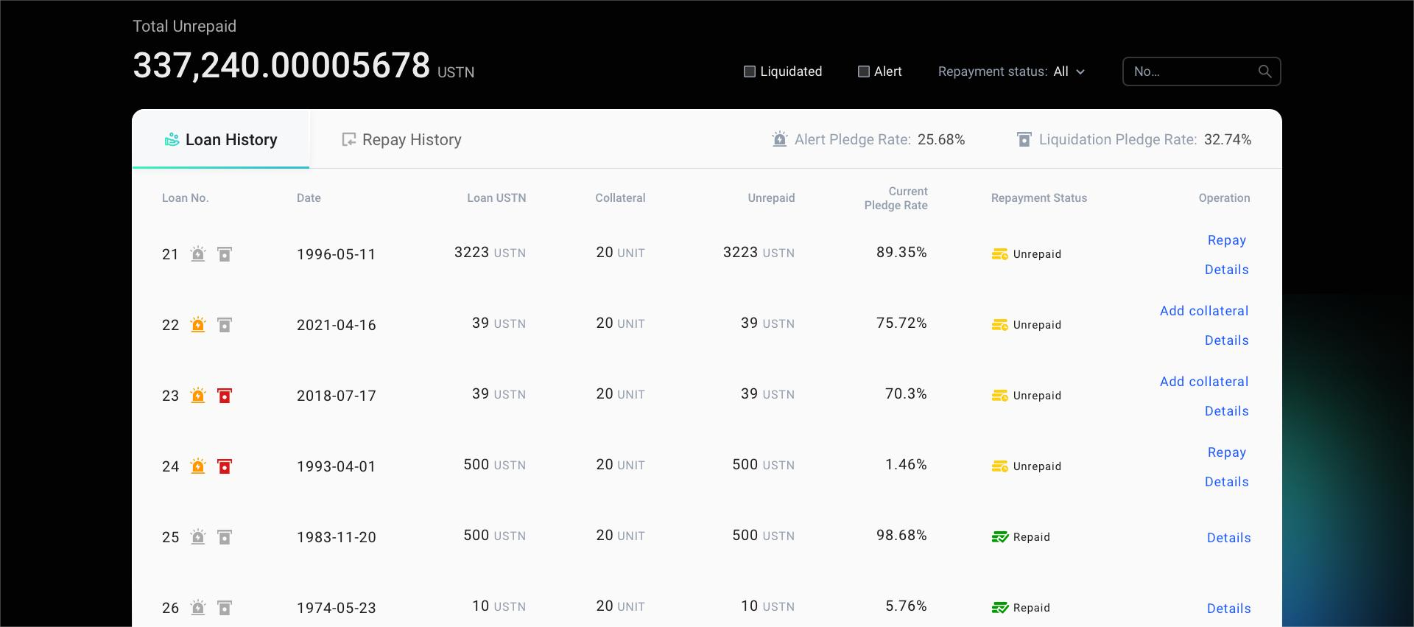The image size is (1414, 627).
Task: Click the grey liquidation icon on loan 22
Action: click(x=225, y=325)
